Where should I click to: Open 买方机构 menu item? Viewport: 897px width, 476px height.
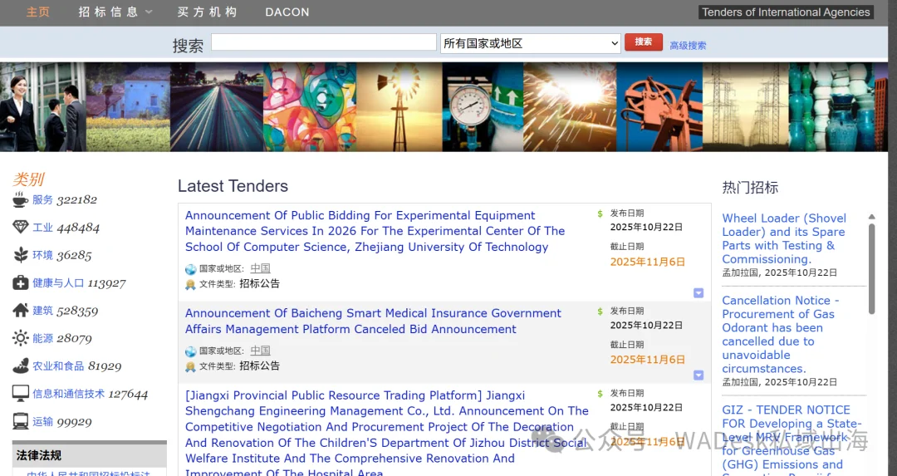(x=207, y=12)
